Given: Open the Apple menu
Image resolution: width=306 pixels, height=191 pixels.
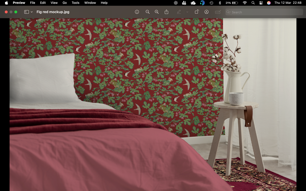Looking at the screenshot, I should coord(7,3).
